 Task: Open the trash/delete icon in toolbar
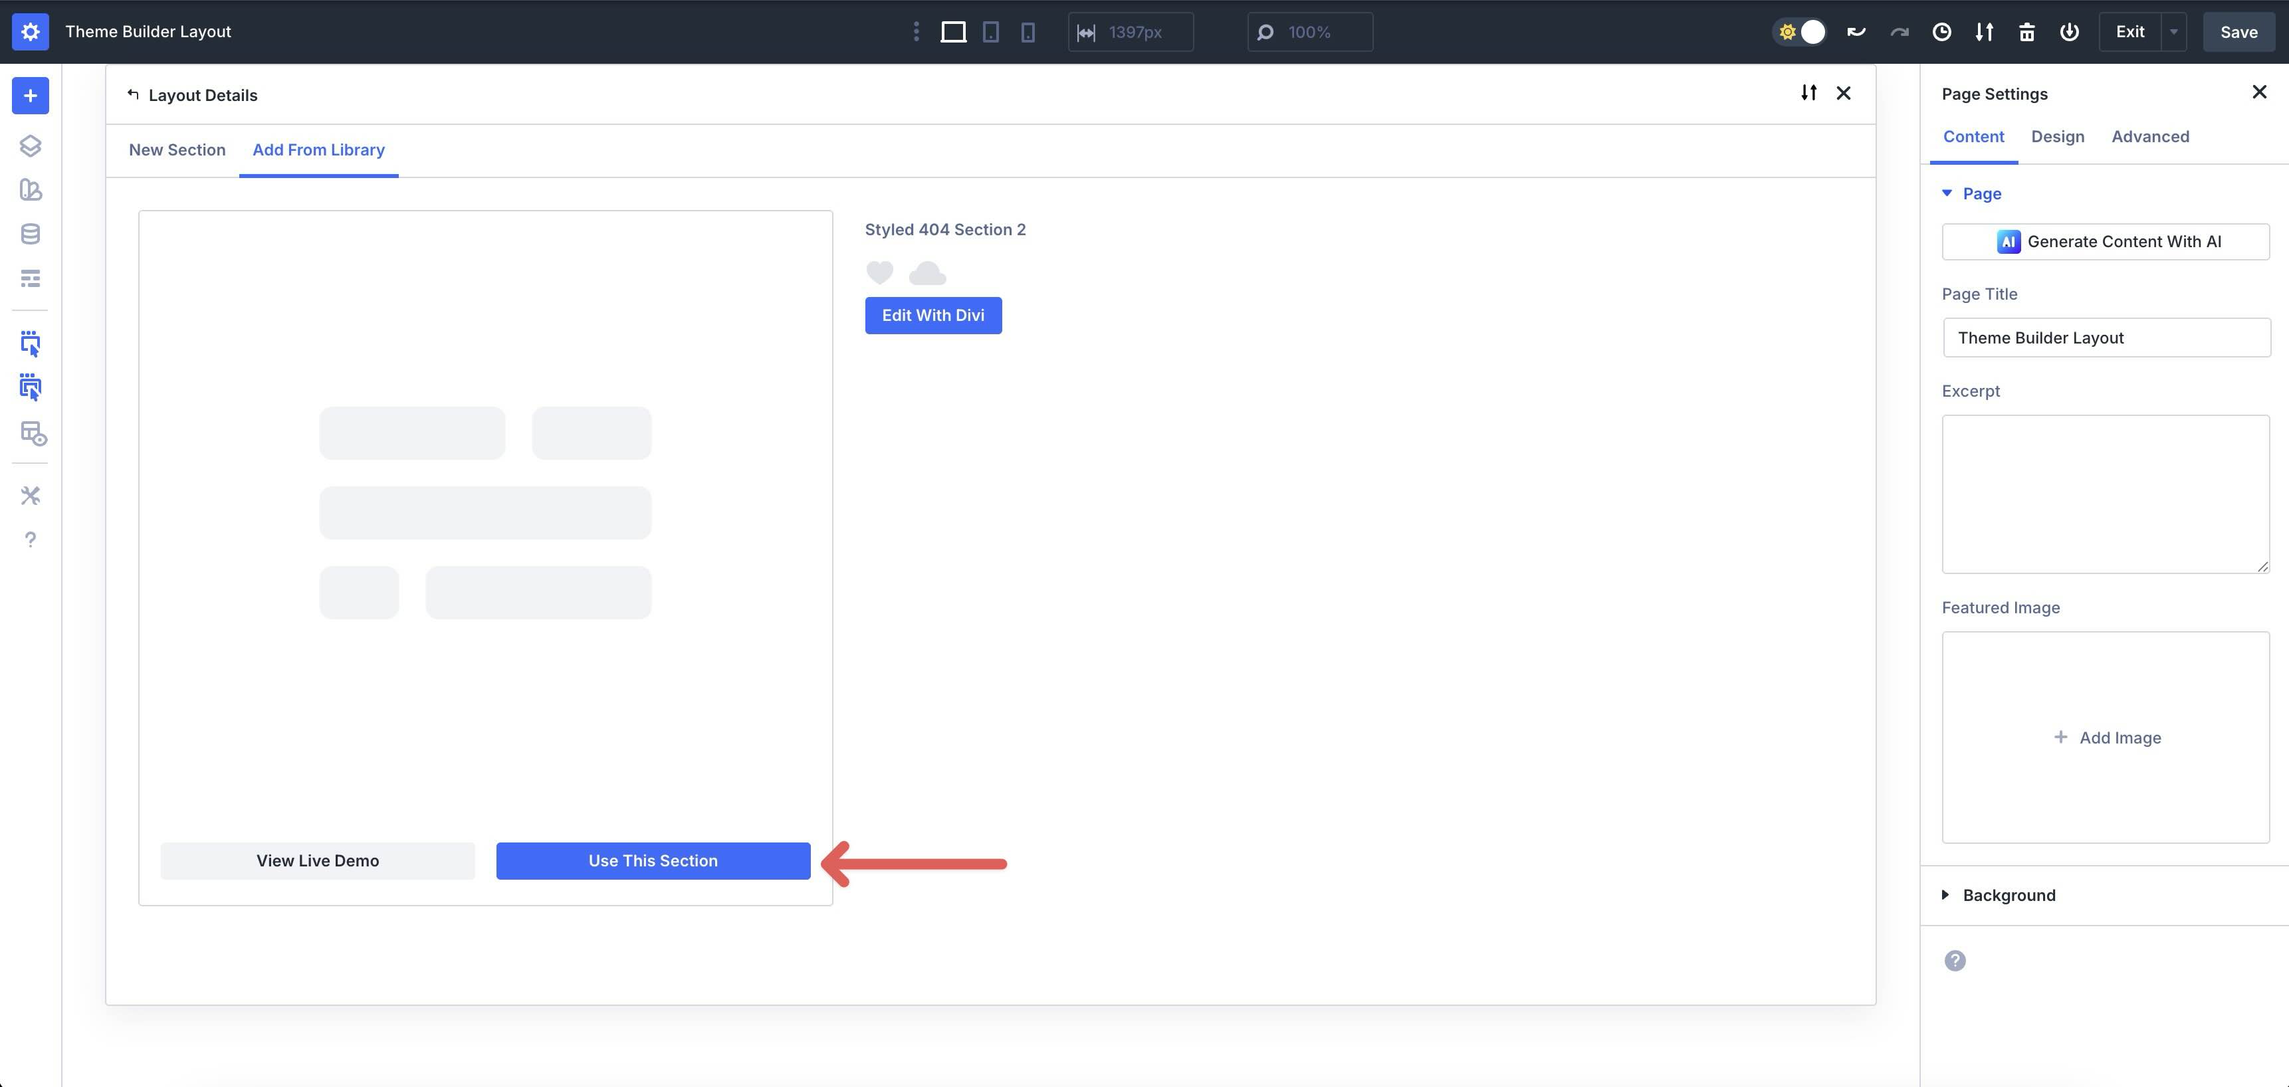[x=2027, y=31]
